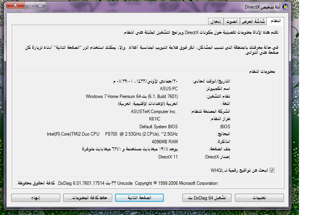This screenshot has width=318, height=215.
Task: Click the التاريخ/الوقت الحالي label
Action: click(x=211, y=81)
